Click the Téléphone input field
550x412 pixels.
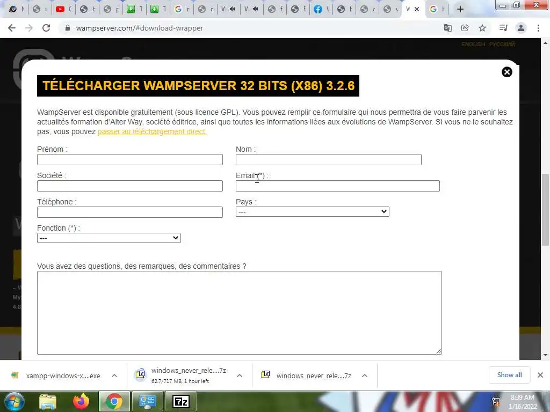click(130, 212)
